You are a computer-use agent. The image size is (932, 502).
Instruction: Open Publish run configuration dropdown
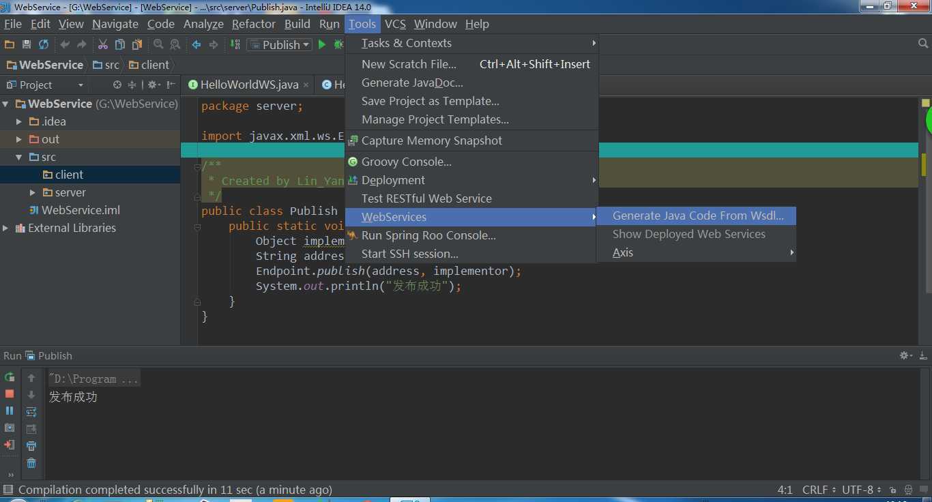click(x=279, y=44)
